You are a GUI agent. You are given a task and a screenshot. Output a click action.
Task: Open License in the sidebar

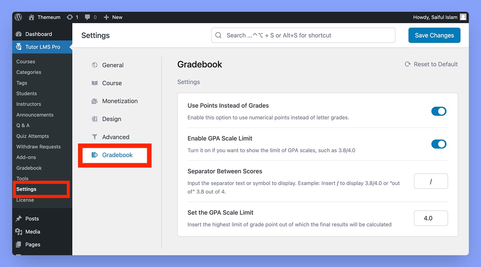coord(25,200)
